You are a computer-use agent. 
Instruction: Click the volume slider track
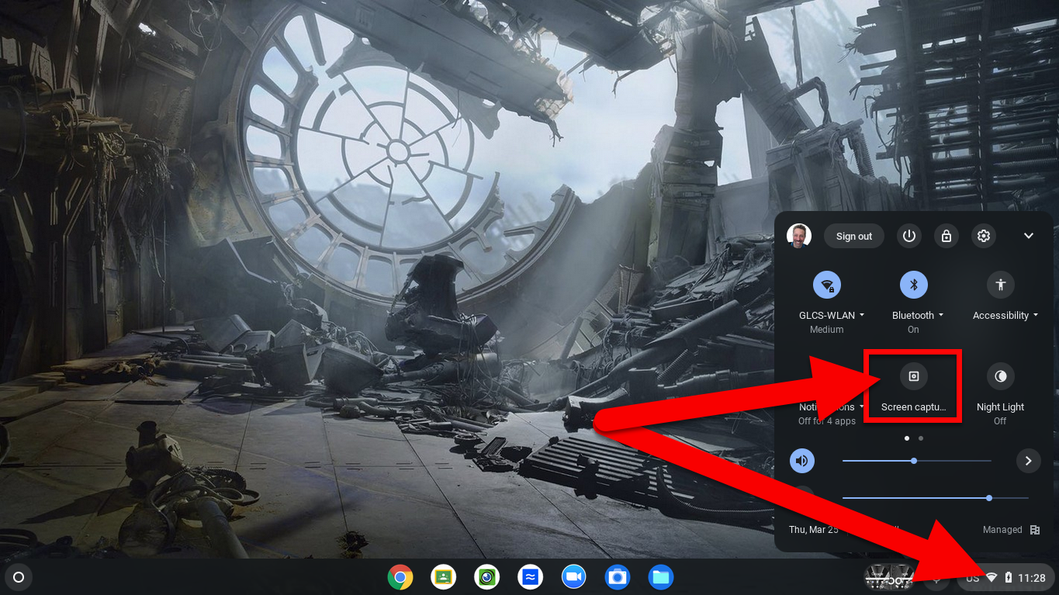click(917, 461)
